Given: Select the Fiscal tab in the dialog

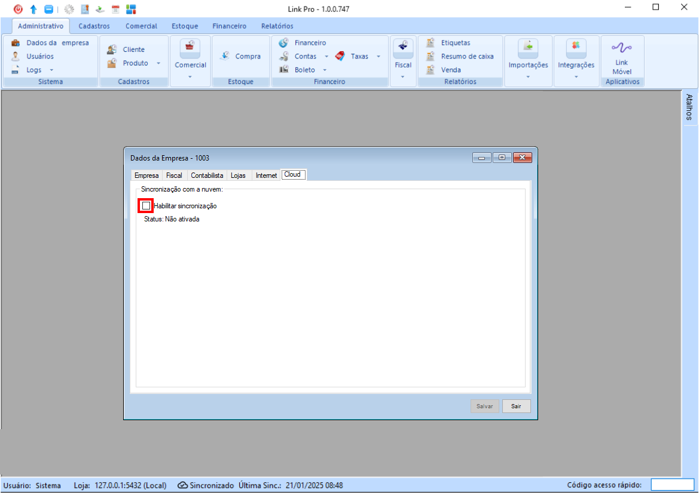Looking at the screenshot, I should (174, 175).
